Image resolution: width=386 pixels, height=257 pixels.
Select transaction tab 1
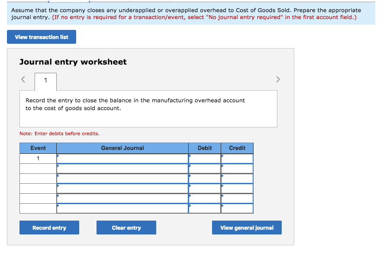[45, 81]
